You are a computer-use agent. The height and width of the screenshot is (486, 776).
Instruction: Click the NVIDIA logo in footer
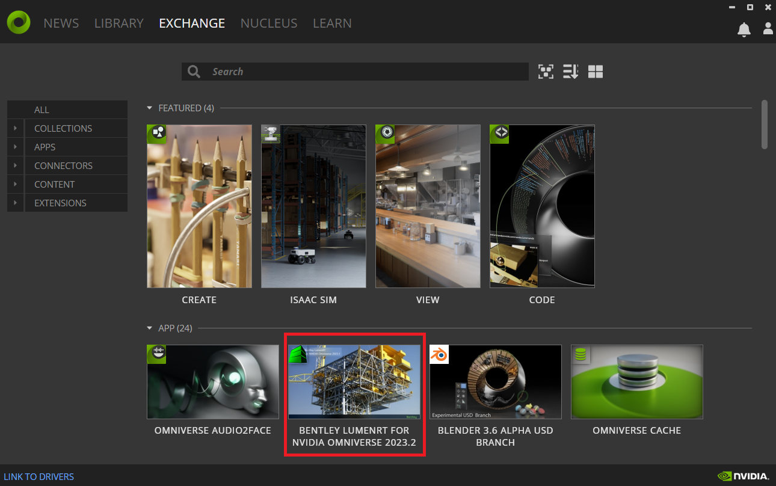pyautogui.click(x=744, y=476)
